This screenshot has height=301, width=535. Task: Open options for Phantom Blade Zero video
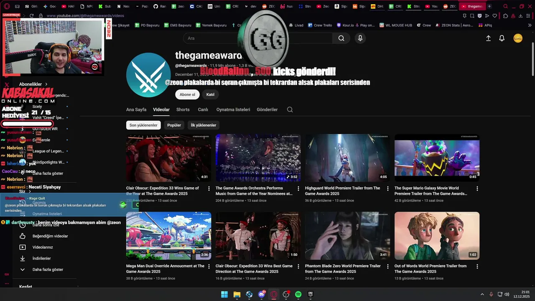tap(388, 266)
